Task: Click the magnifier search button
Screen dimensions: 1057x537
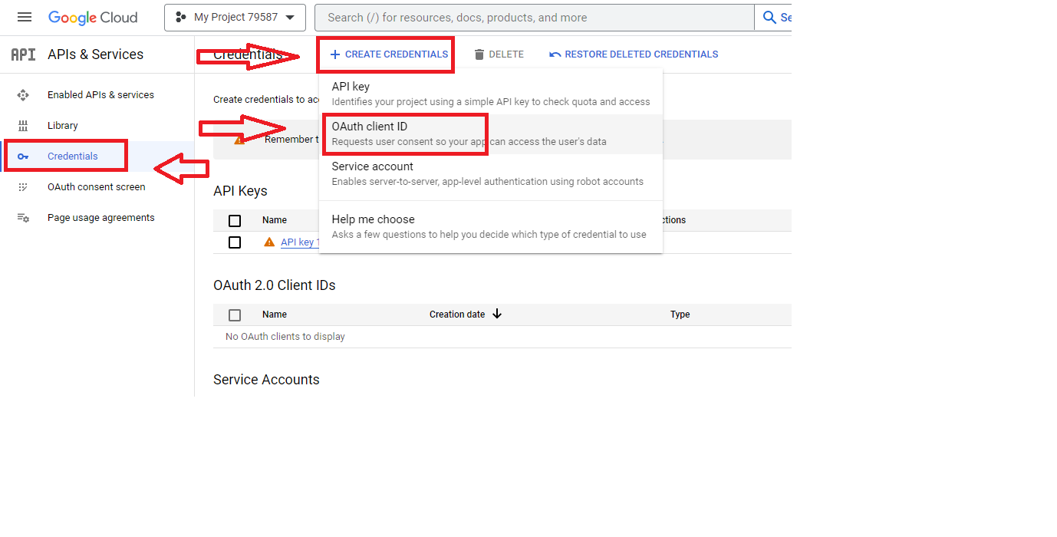Action: click(x=770, y=17)
